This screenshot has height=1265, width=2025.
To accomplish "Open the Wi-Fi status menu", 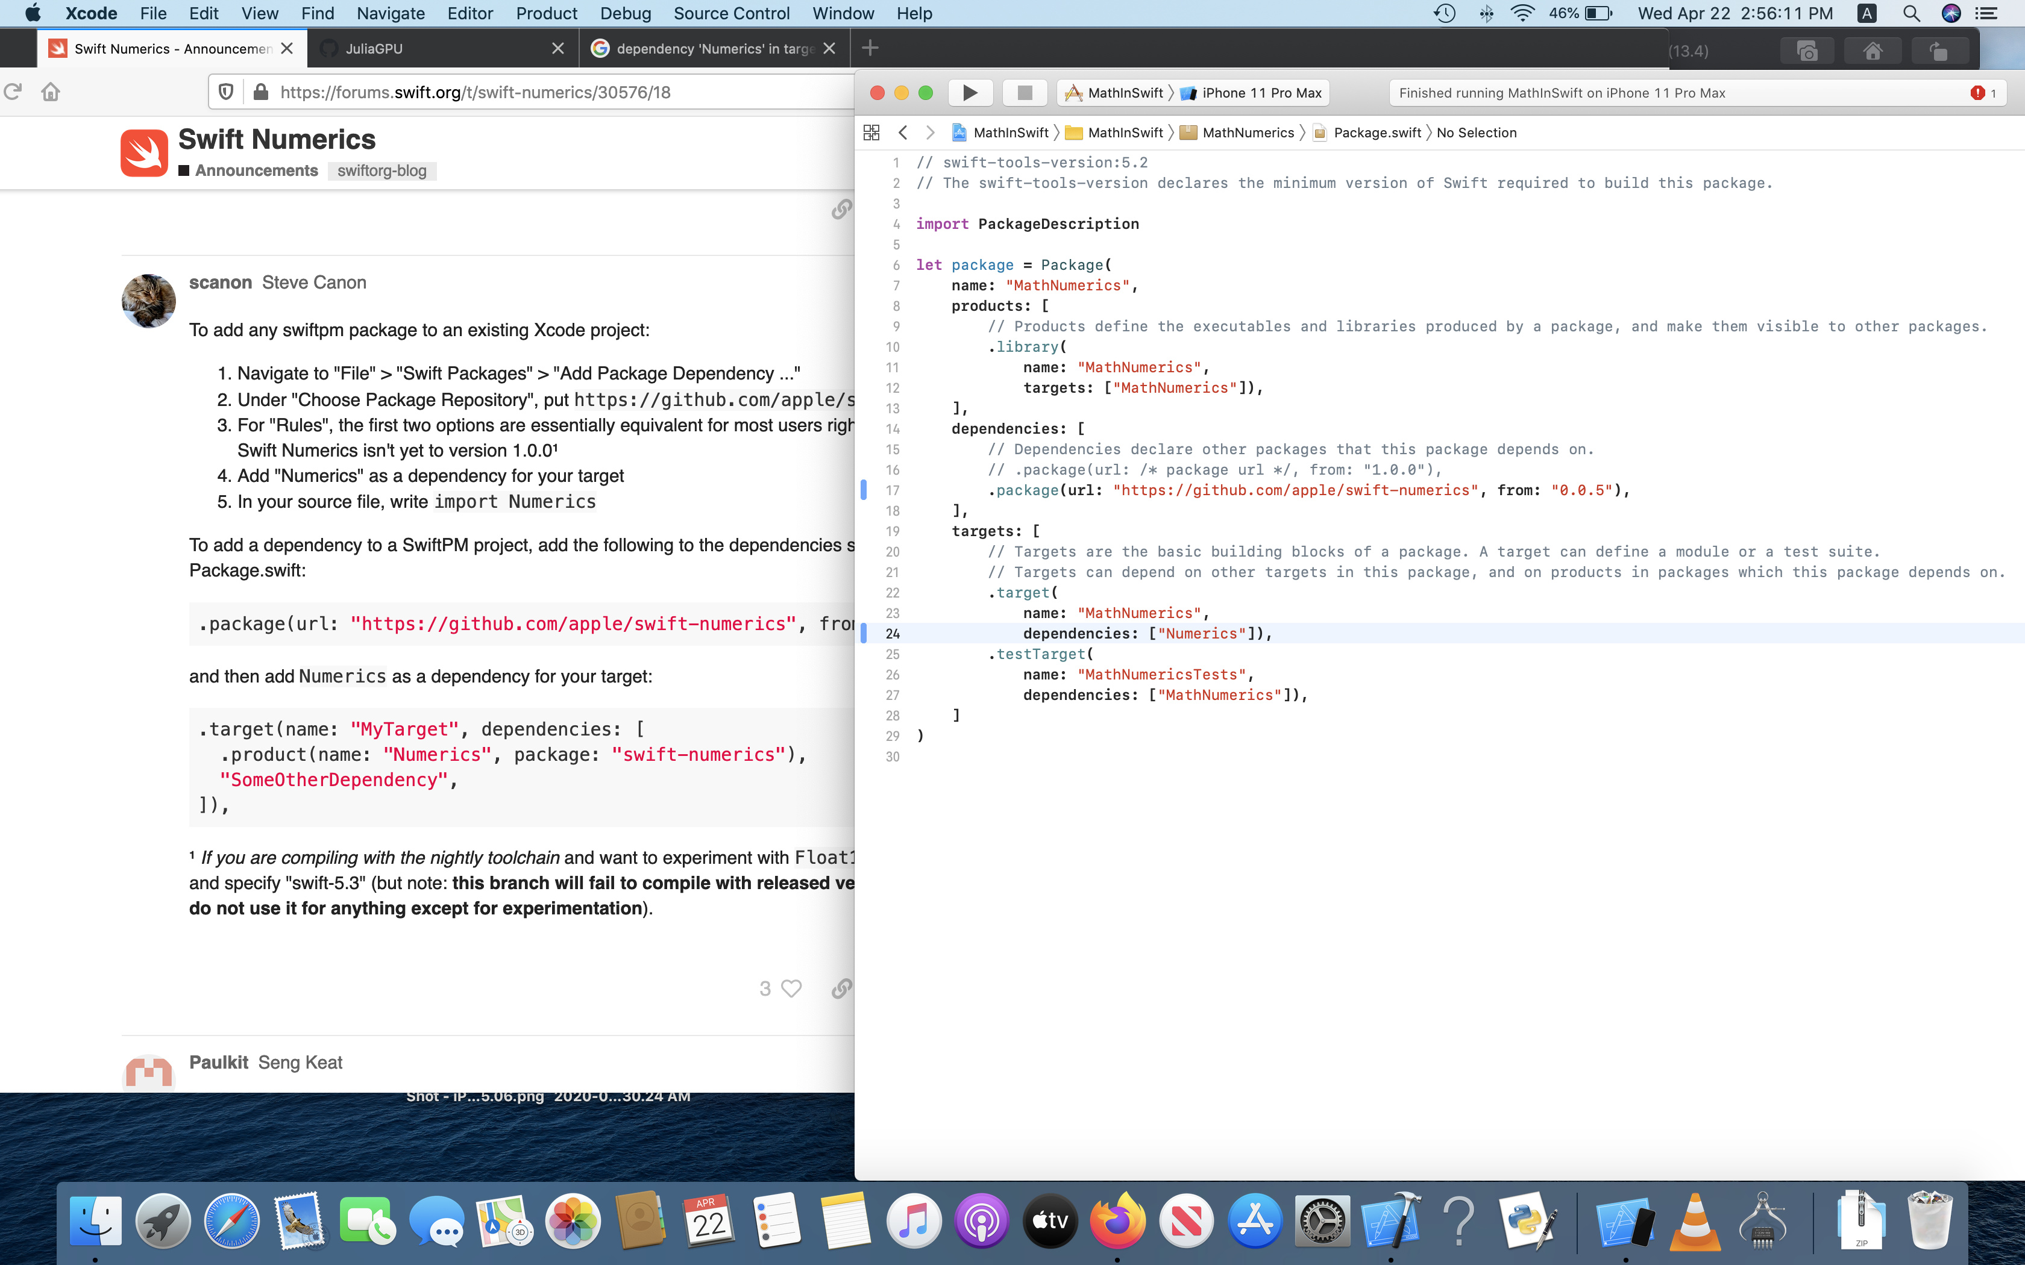I will point(1523,13).
